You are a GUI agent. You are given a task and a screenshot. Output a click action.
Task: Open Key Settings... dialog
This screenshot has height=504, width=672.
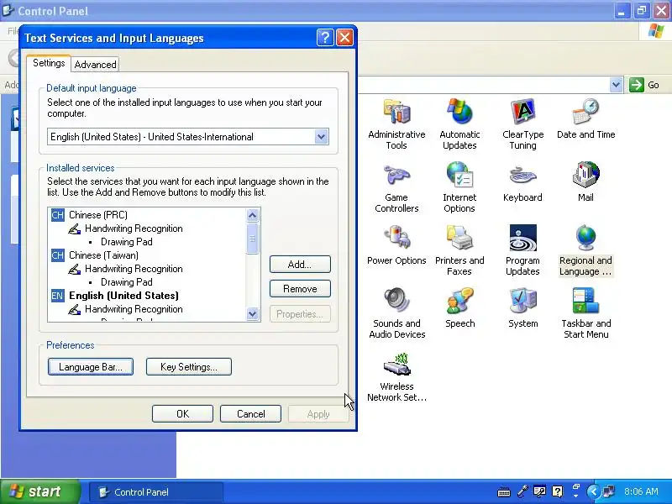[189, 367]
